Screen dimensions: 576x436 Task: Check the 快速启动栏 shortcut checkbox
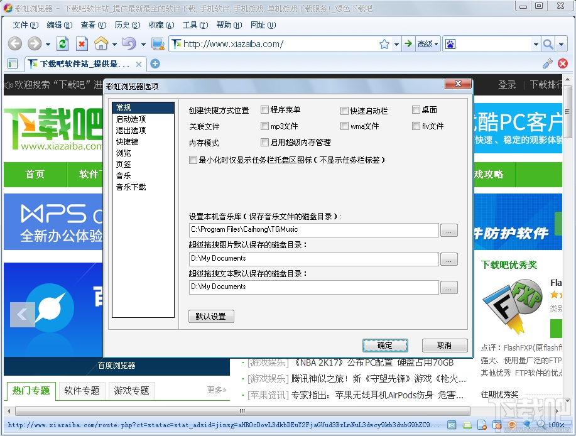pyautogui.click(x=344, y=111)
